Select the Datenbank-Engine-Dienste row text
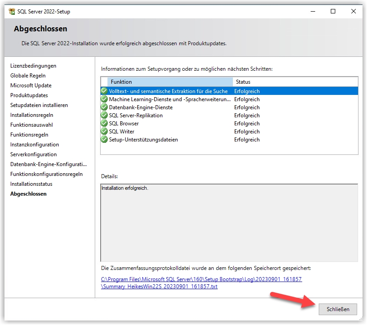The image size is (367, 325). tap(141, 107)
